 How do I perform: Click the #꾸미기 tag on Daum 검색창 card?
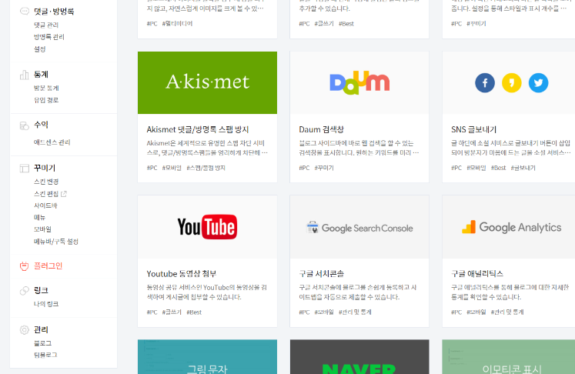click(324, 168)
